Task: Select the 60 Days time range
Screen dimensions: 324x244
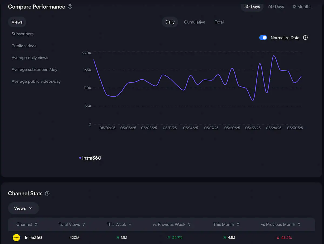Action: [x=276, y=6]
